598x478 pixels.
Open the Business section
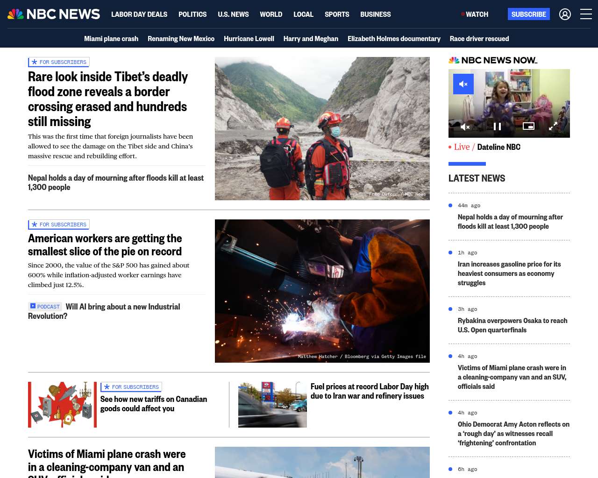pos(375,14)
